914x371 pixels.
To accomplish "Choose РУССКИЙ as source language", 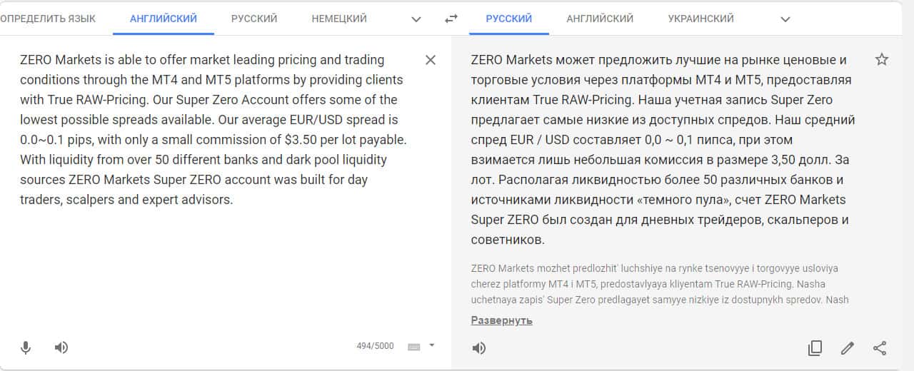I will 254,19.
